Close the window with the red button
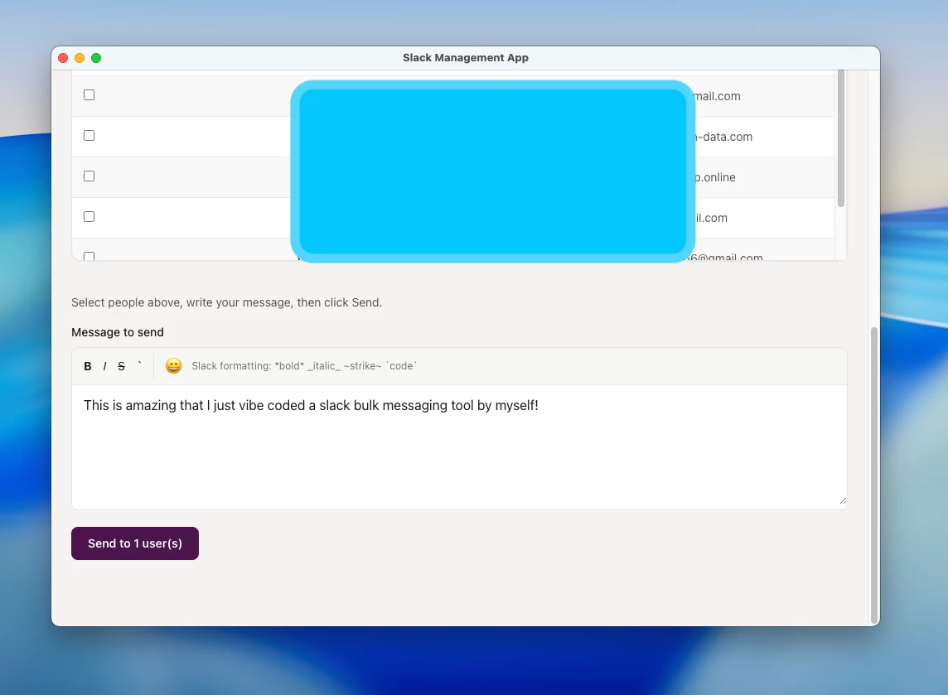 click(x=63, y=58)
